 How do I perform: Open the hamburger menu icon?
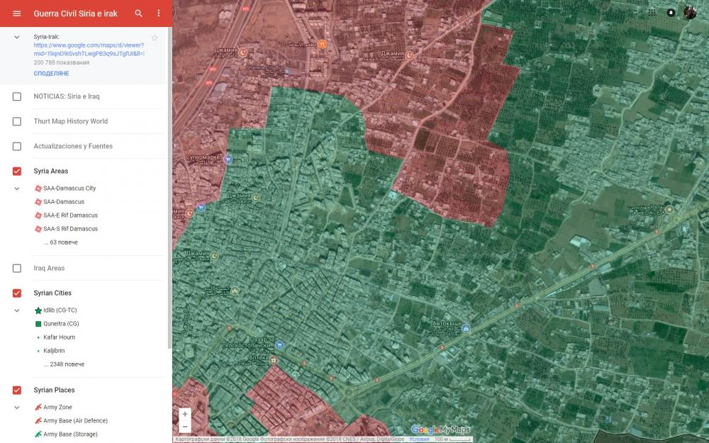pyautogui.click(x=17, y=13)
